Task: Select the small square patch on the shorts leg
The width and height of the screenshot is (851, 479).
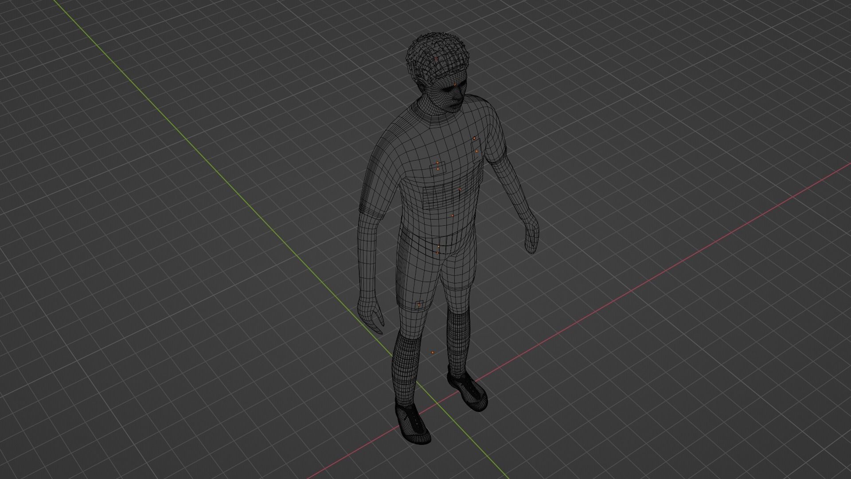Action: (x=419, y=305)
